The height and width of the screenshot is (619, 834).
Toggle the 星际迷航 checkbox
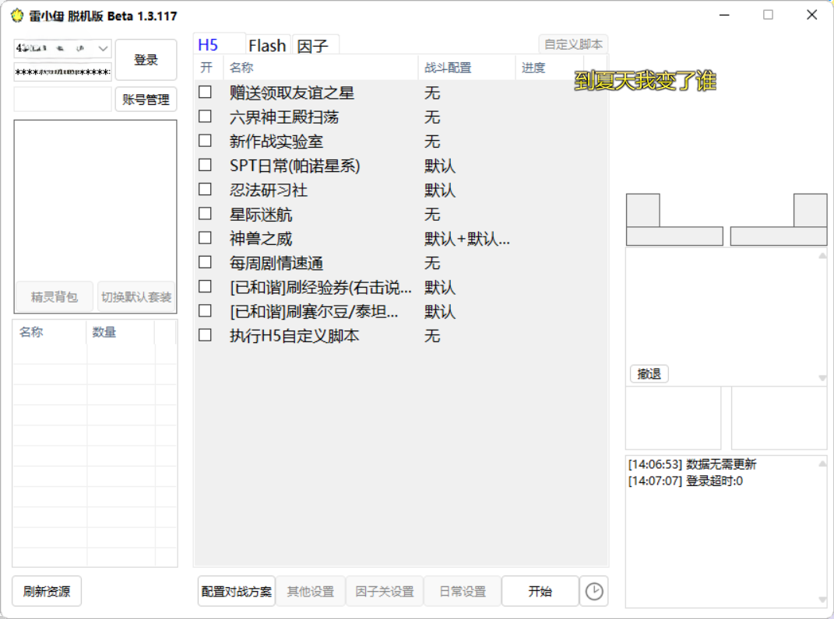coord(205,214)
